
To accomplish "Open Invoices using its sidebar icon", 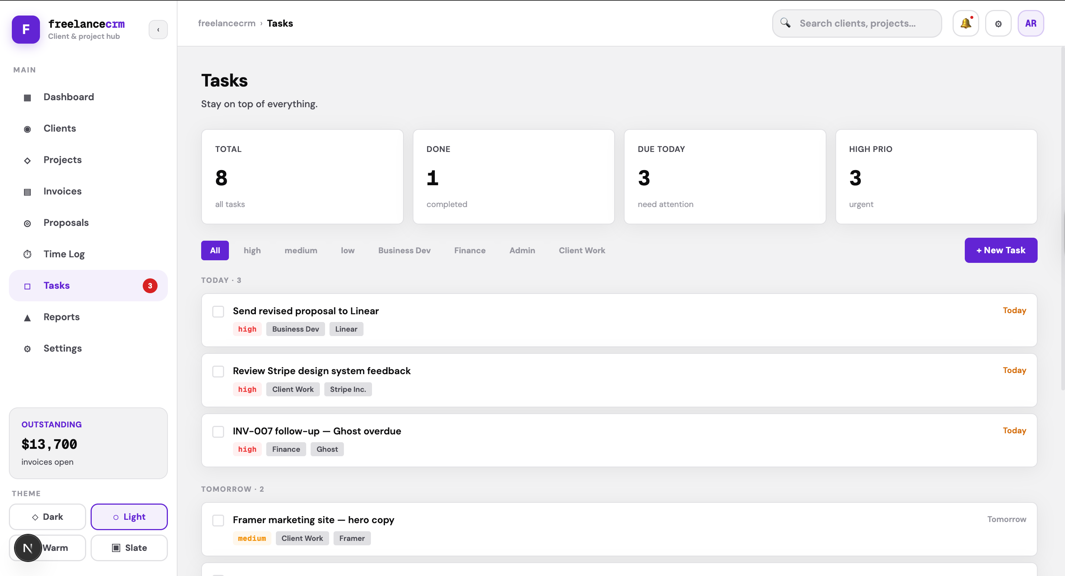I will point(27,192).
